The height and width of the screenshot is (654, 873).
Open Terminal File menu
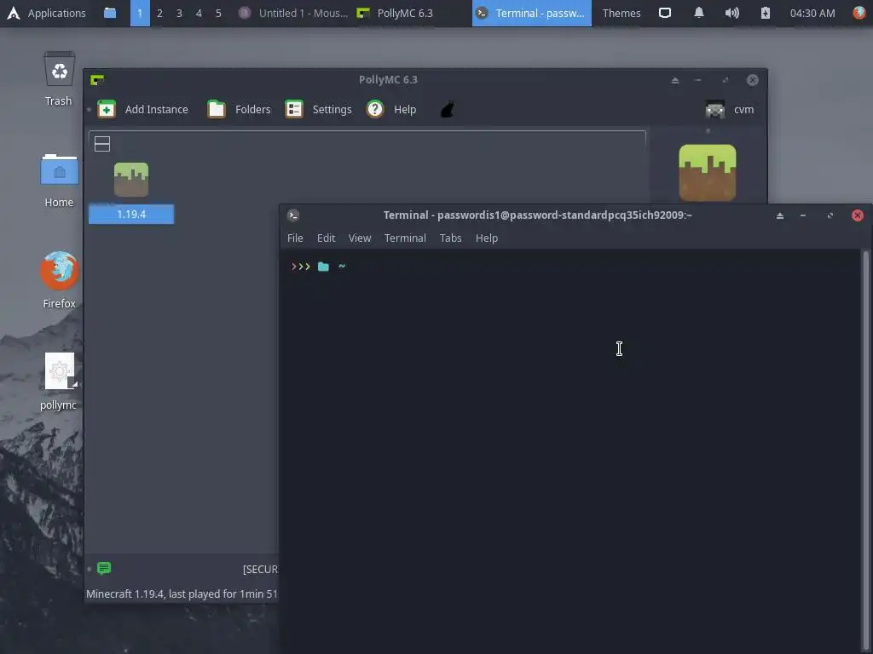click(x=295, y=238)
